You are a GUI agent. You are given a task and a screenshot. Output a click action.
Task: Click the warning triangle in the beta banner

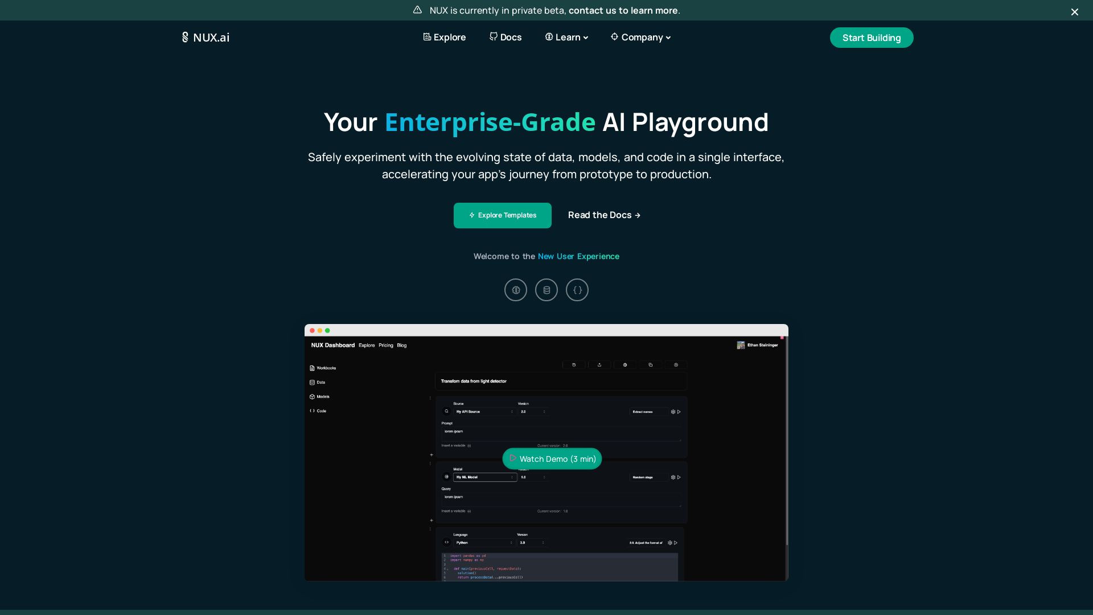click(417, 10)
